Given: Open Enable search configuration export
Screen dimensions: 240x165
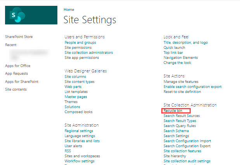Looking at the screenshot, I should click(x=193, y=87).
